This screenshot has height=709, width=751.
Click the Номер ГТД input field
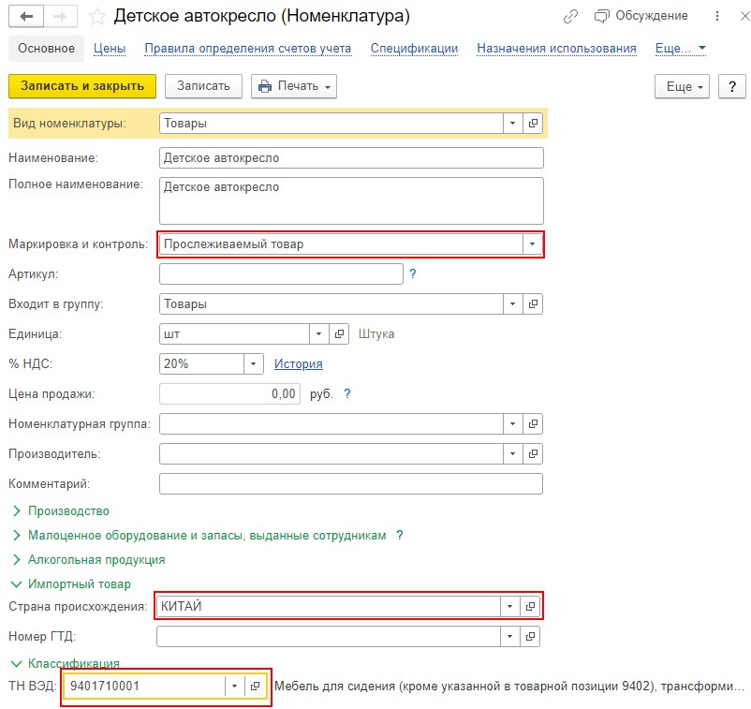pyautogui.click(x=329, y=637)
